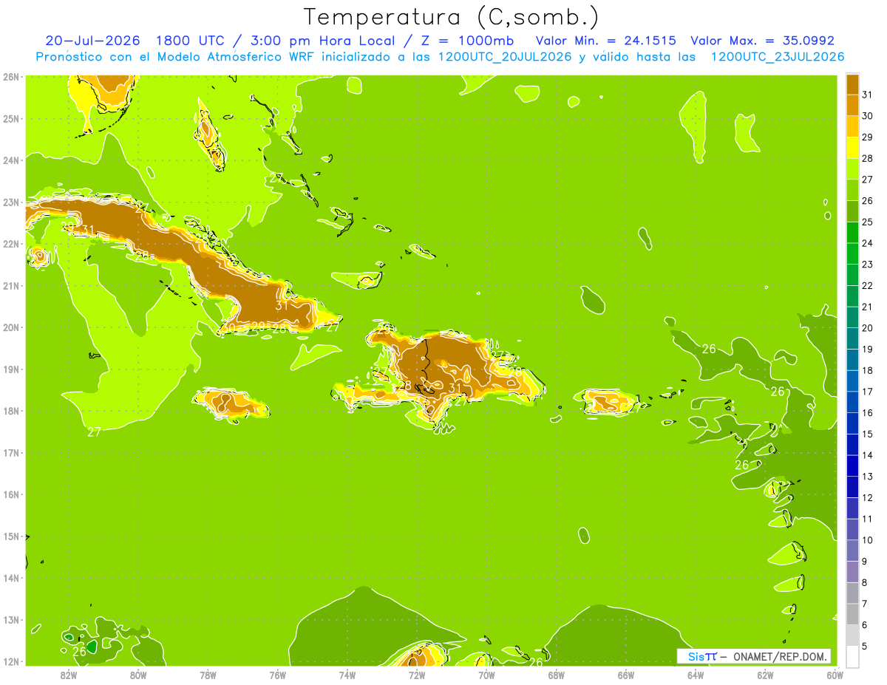The width and height of the screenshot is (887, 685).
Task: Click the "22" label on the color scale
Action: click(x=867, y=285)
